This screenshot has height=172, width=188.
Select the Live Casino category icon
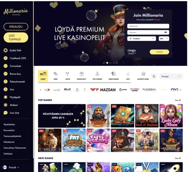(x=97, y=74)
